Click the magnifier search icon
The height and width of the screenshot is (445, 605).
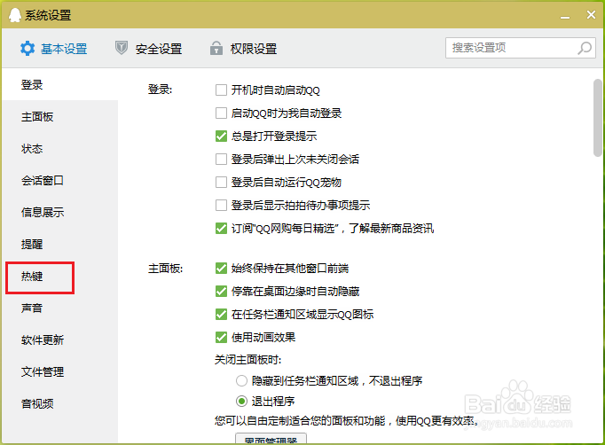click(585, 48)
